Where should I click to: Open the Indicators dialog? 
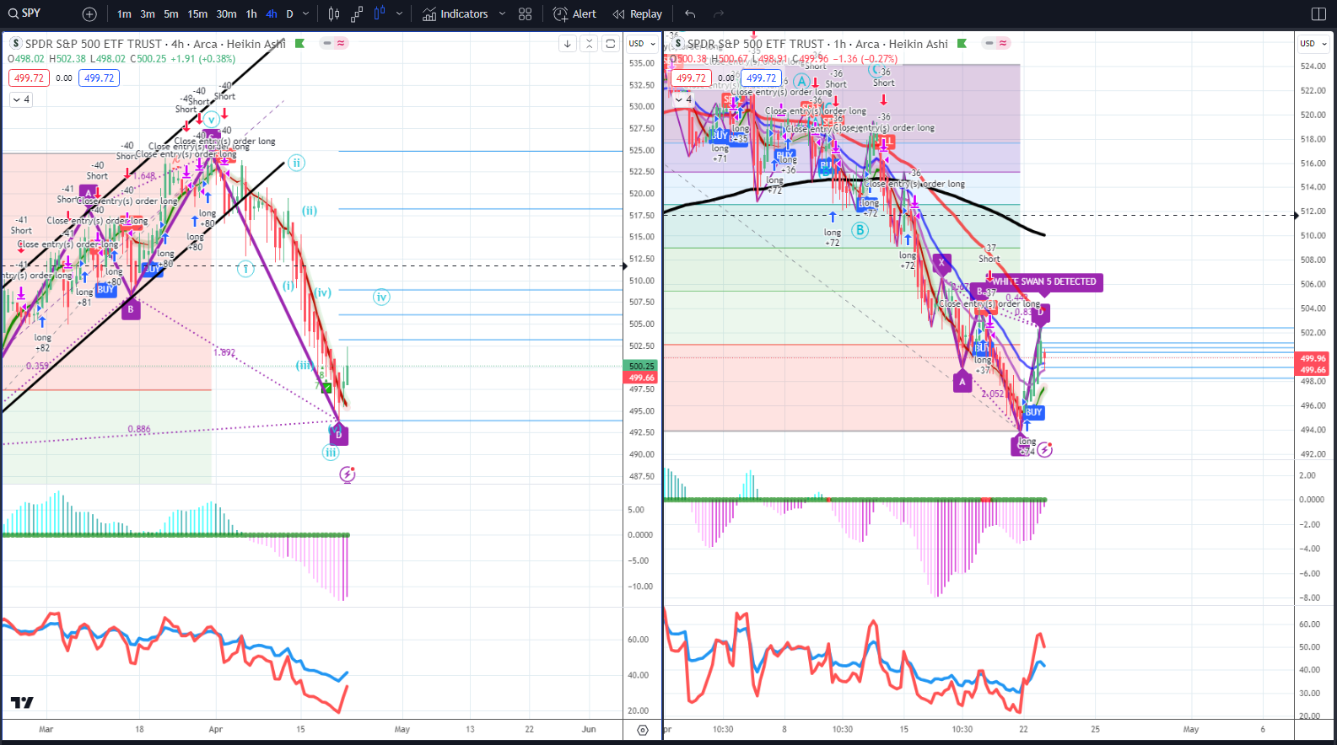[x=456, y=14]
